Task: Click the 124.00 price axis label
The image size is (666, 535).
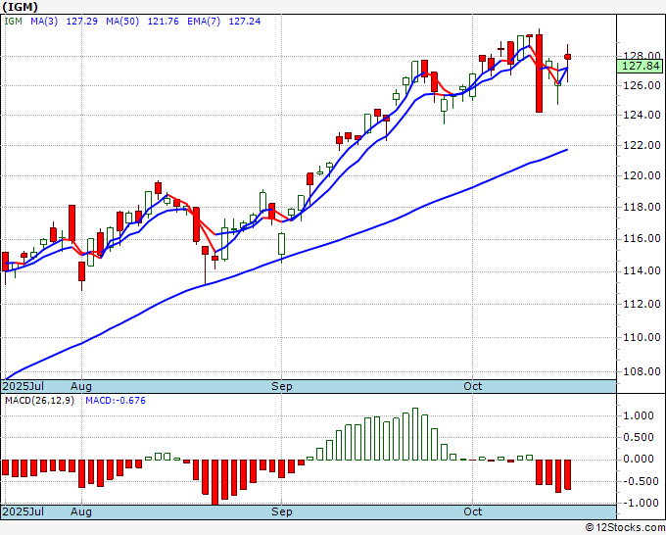Action: point(642,115)
